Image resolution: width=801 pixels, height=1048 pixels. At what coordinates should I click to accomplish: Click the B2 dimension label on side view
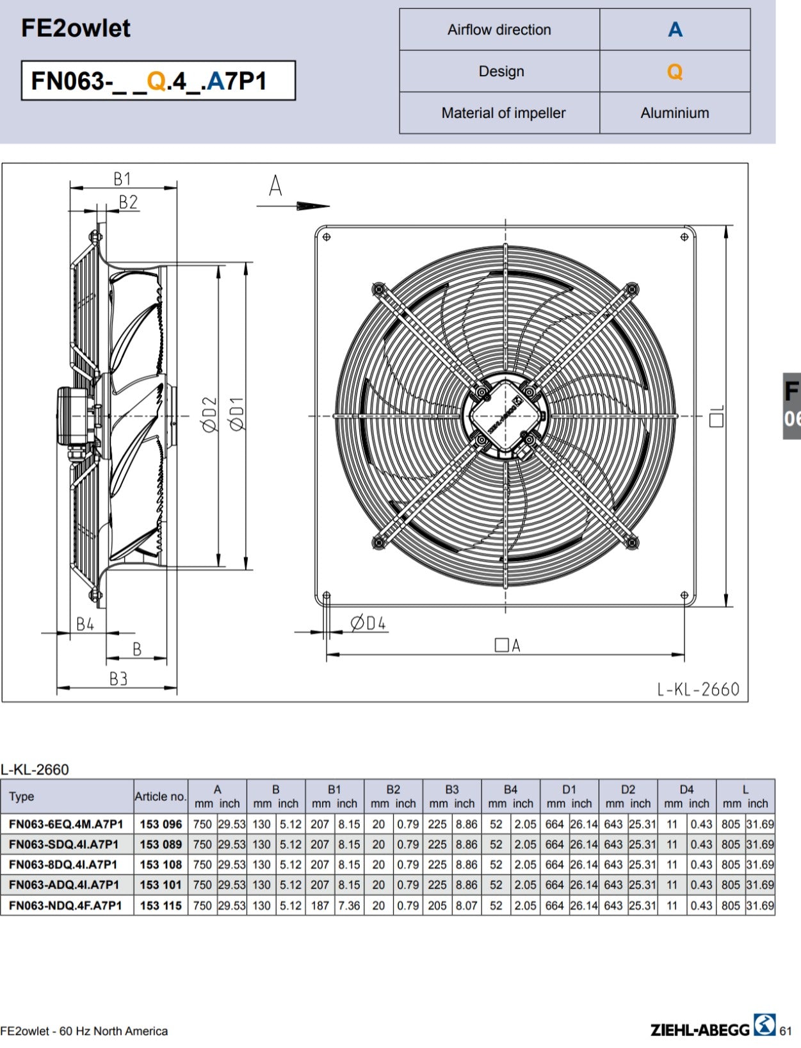click(x=128, y=202)
